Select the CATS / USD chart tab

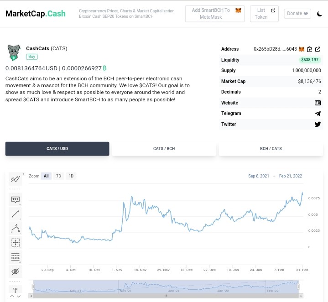pos(57,149)
